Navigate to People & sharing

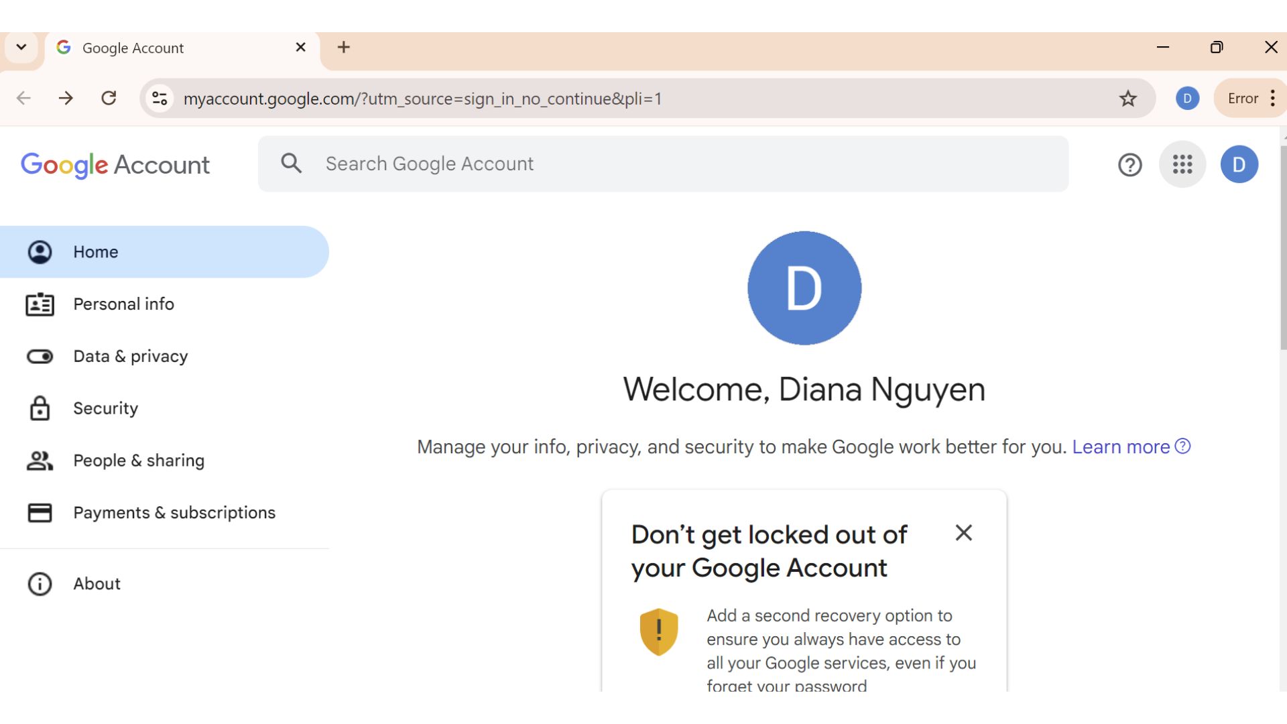[164, 461]
